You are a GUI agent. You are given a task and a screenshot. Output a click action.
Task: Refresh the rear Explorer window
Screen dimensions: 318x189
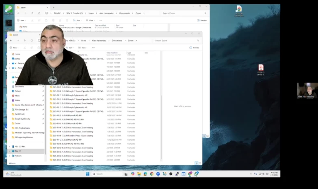pos(39,13)
